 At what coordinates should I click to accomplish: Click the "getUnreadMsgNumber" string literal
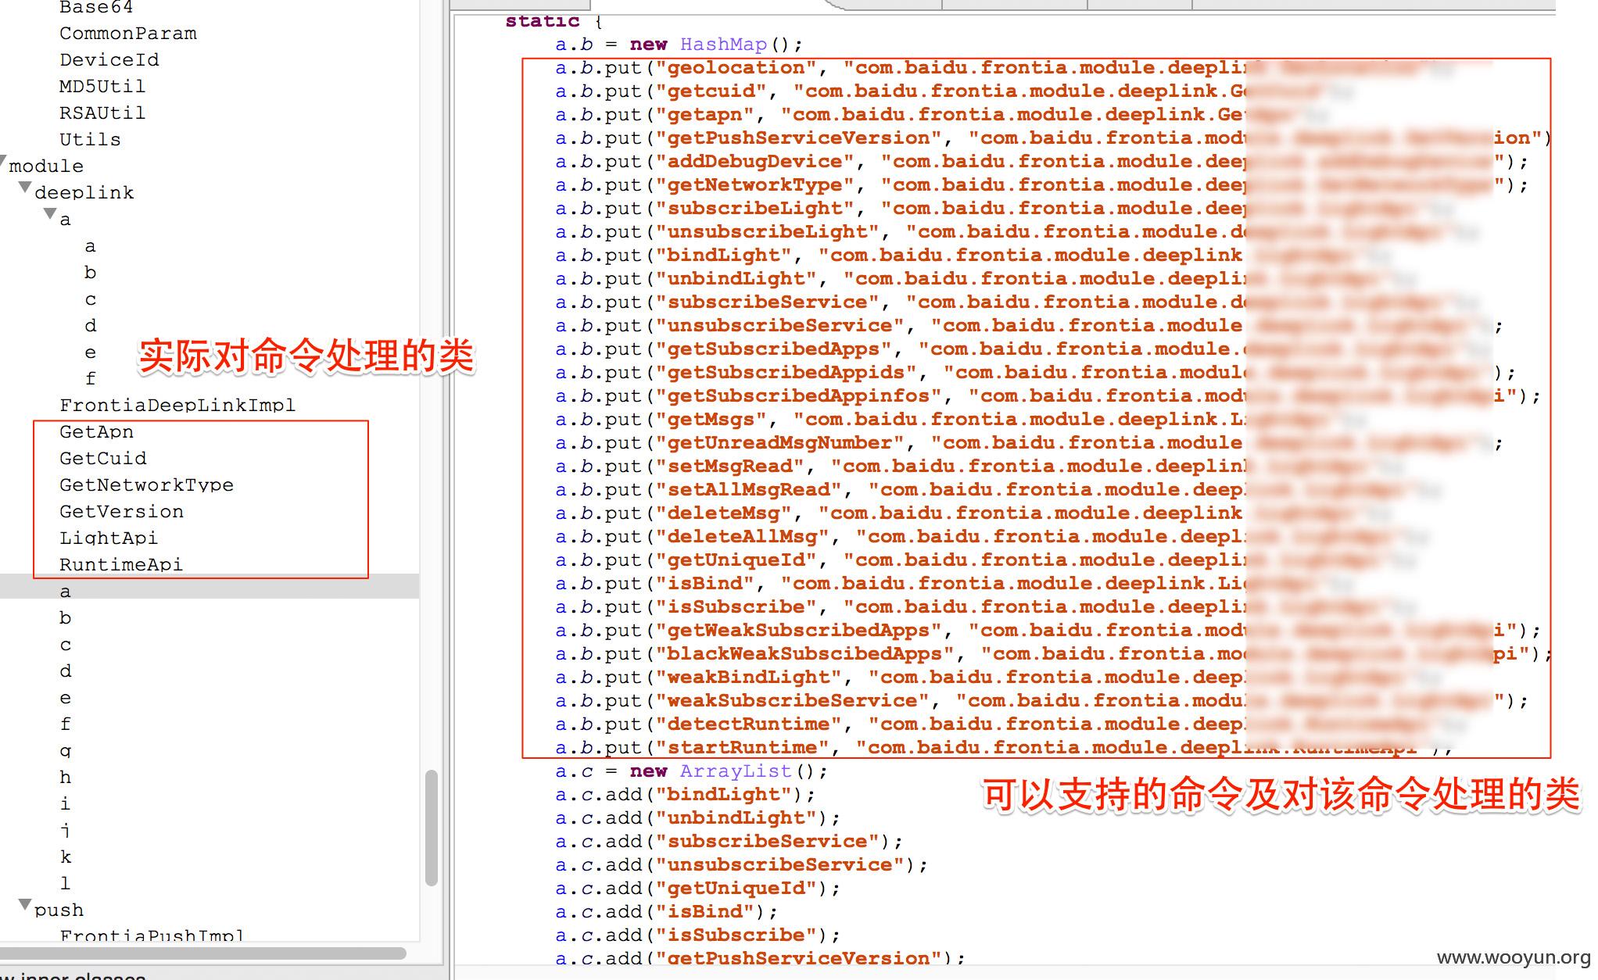click(779, 443)
